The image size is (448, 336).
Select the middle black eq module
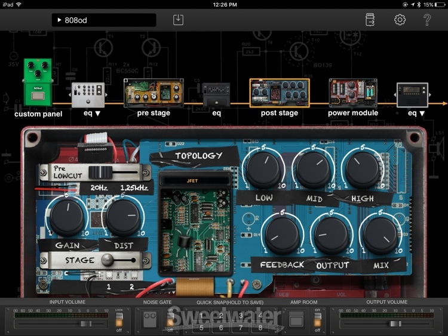pyautogui.click(x=216, y=95)
